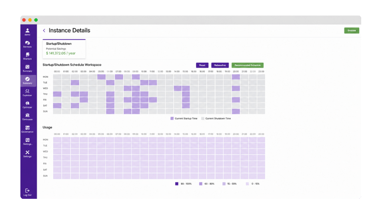This screenshot has height=216, width=384.
Task: Open the Sherlock sidebar icon
Action: click(x=28, y=55)
